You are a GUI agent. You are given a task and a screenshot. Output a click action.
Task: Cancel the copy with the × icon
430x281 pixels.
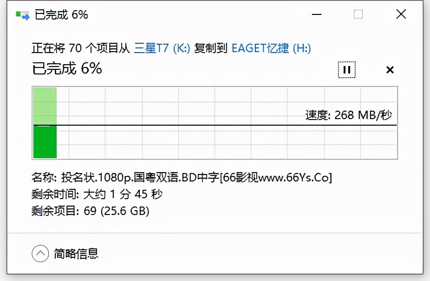390,70
